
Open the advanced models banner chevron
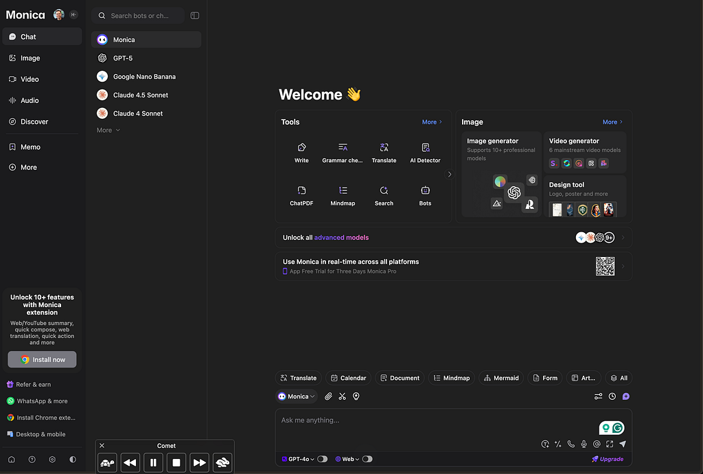click(x=623, y=238)
